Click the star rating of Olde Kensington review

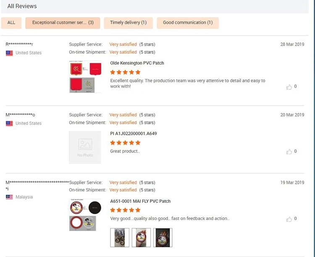125,72
